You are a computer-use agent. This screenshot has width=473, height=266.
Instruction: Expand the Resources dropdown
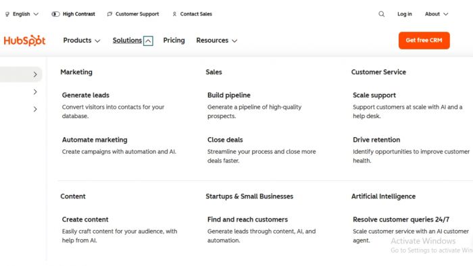coord(217,41)
